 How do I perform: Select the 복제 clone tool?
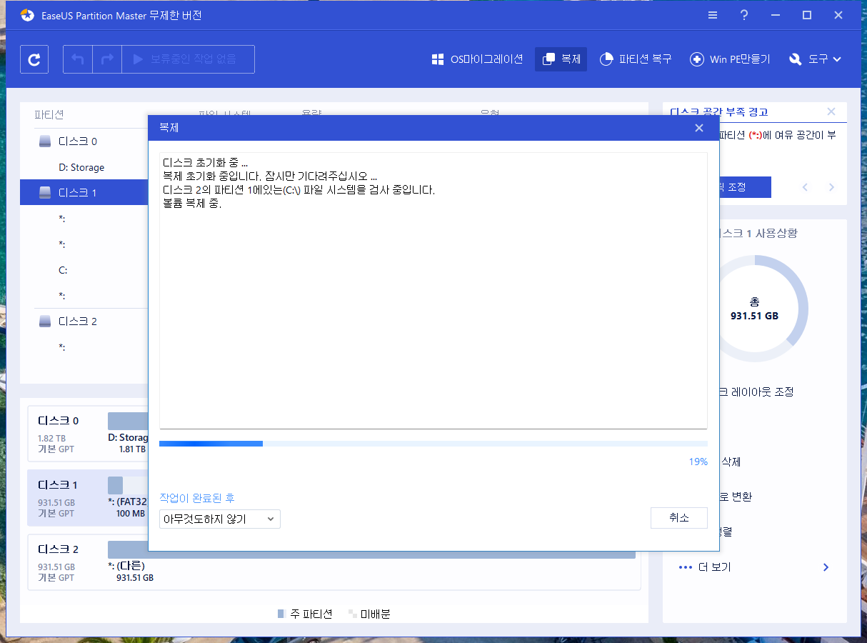point(561,59)
